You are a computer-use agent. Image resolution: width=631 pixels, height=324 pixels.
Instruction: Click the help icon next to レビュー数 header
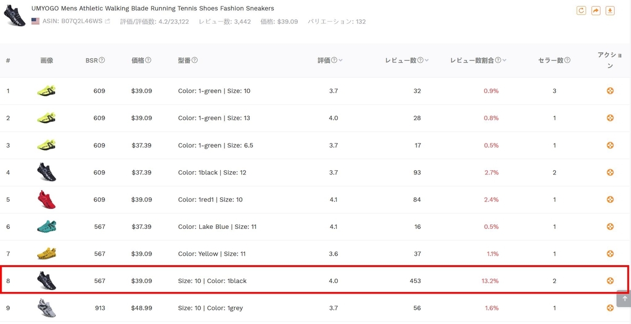[x=420, y=60]
